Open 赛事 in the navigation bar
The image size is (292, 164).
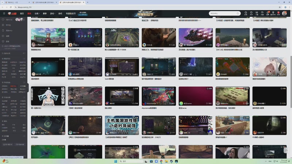(x=45, y=13)
